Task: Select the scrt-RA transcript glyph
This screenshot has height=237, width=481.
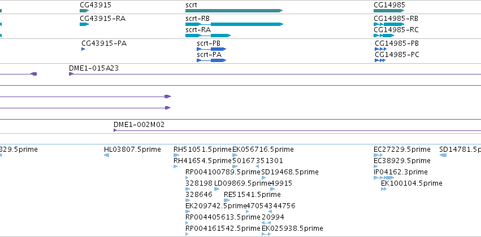Action: point(207,36)
